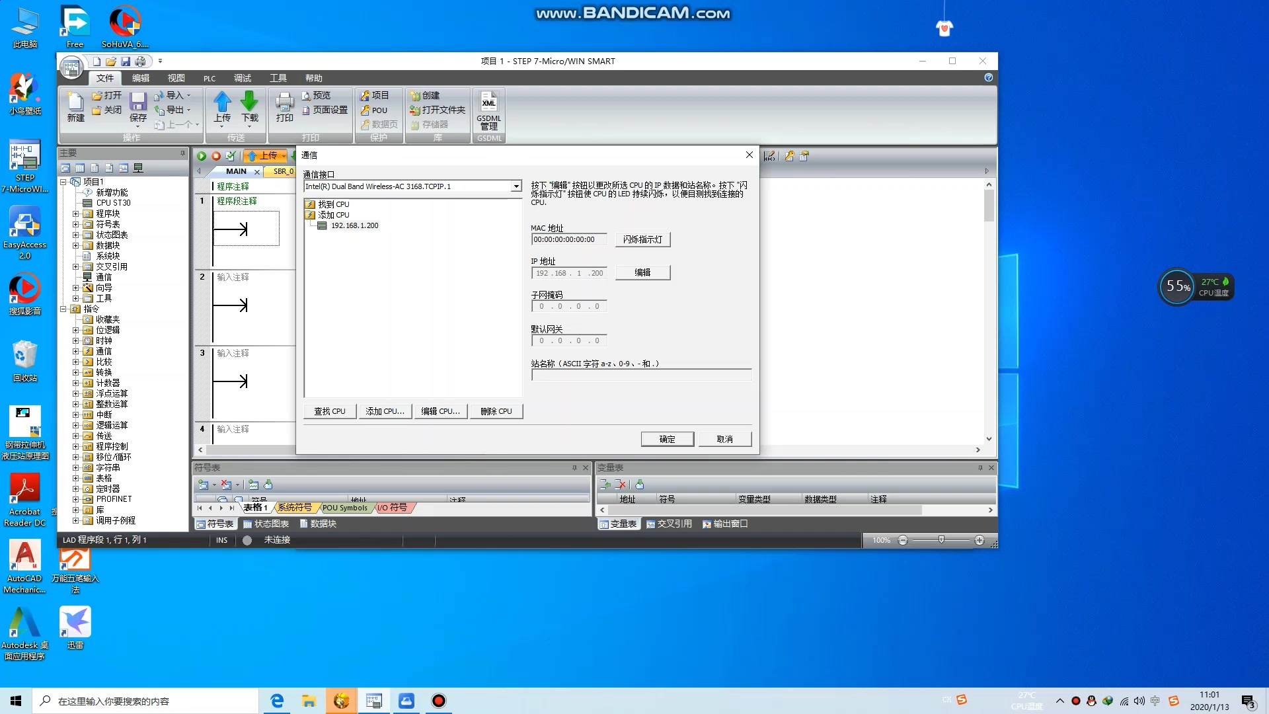The height and width of the screenshot is (714, 1269).
Task: Click the station name input field
Action: pos(640,375)
